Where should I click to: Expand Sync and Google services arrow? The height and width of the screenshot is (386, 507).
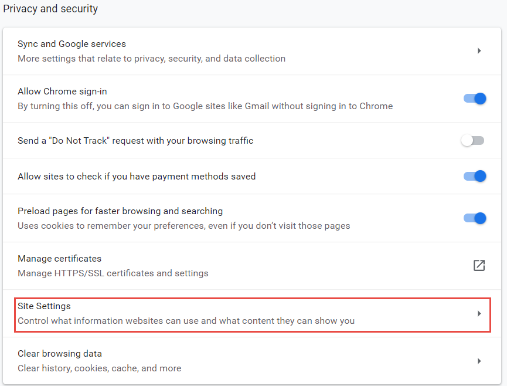(x=479, y=51)
